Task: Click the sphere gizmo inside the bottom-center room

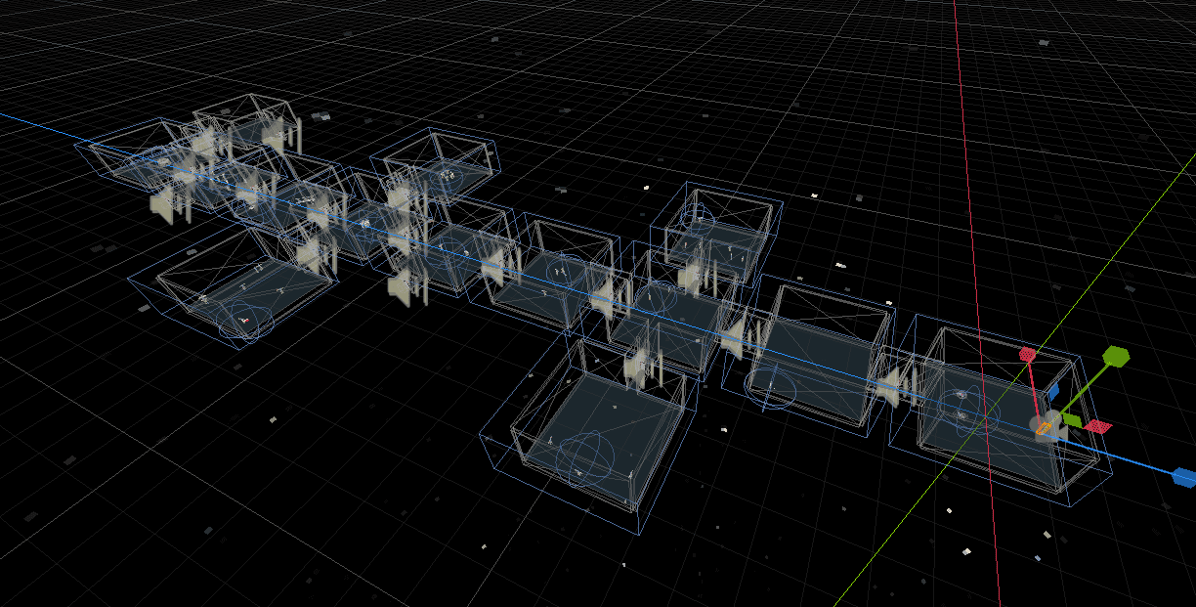Action: (x=583, y=456)
